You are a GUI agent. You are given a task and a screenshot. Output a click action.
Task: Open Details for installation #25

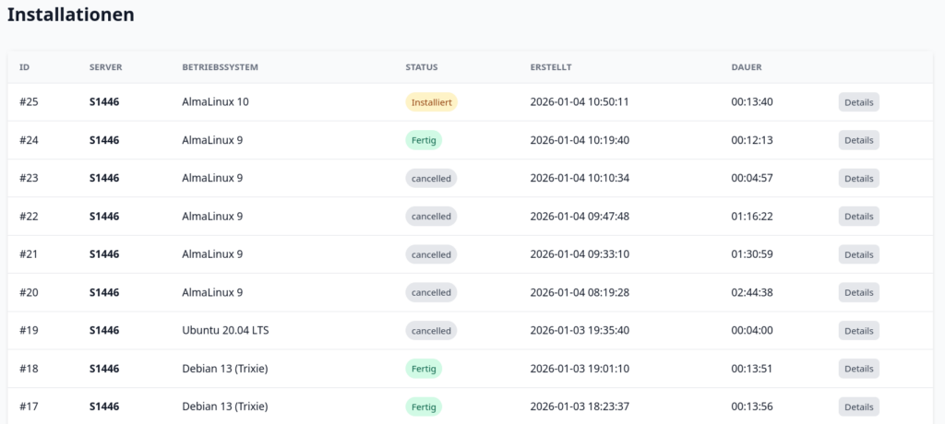[858, 102]
